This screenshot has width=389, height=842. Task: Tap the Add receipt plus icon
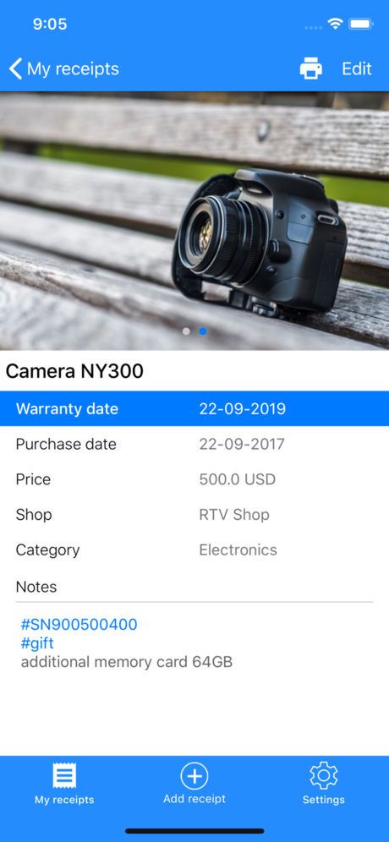pos(194,775)
